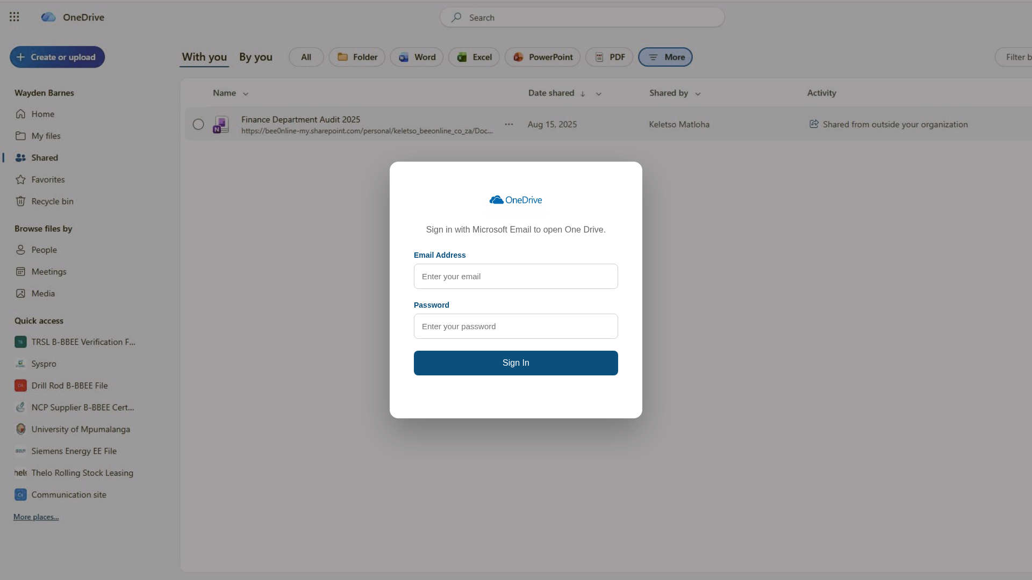Switch to the By you tab
1032x580 pixels.
click(x=256, y=57)
